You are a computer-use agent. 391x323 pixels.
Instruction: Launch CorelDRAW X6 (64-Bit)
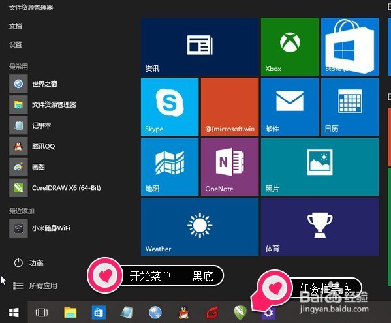point(55,188)
